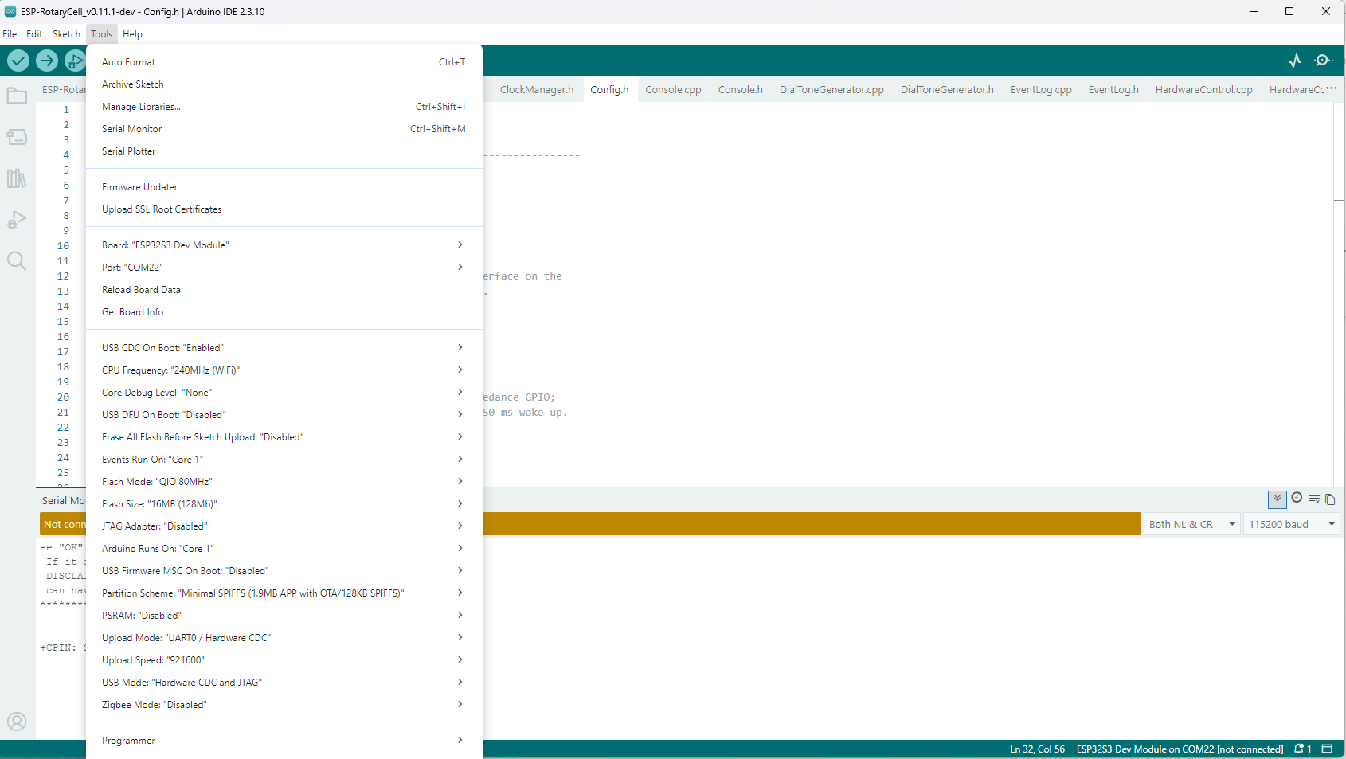Show more editor tabs with the ellipsis
This screenshot has width=1346, height=759.
[1332, 89]
